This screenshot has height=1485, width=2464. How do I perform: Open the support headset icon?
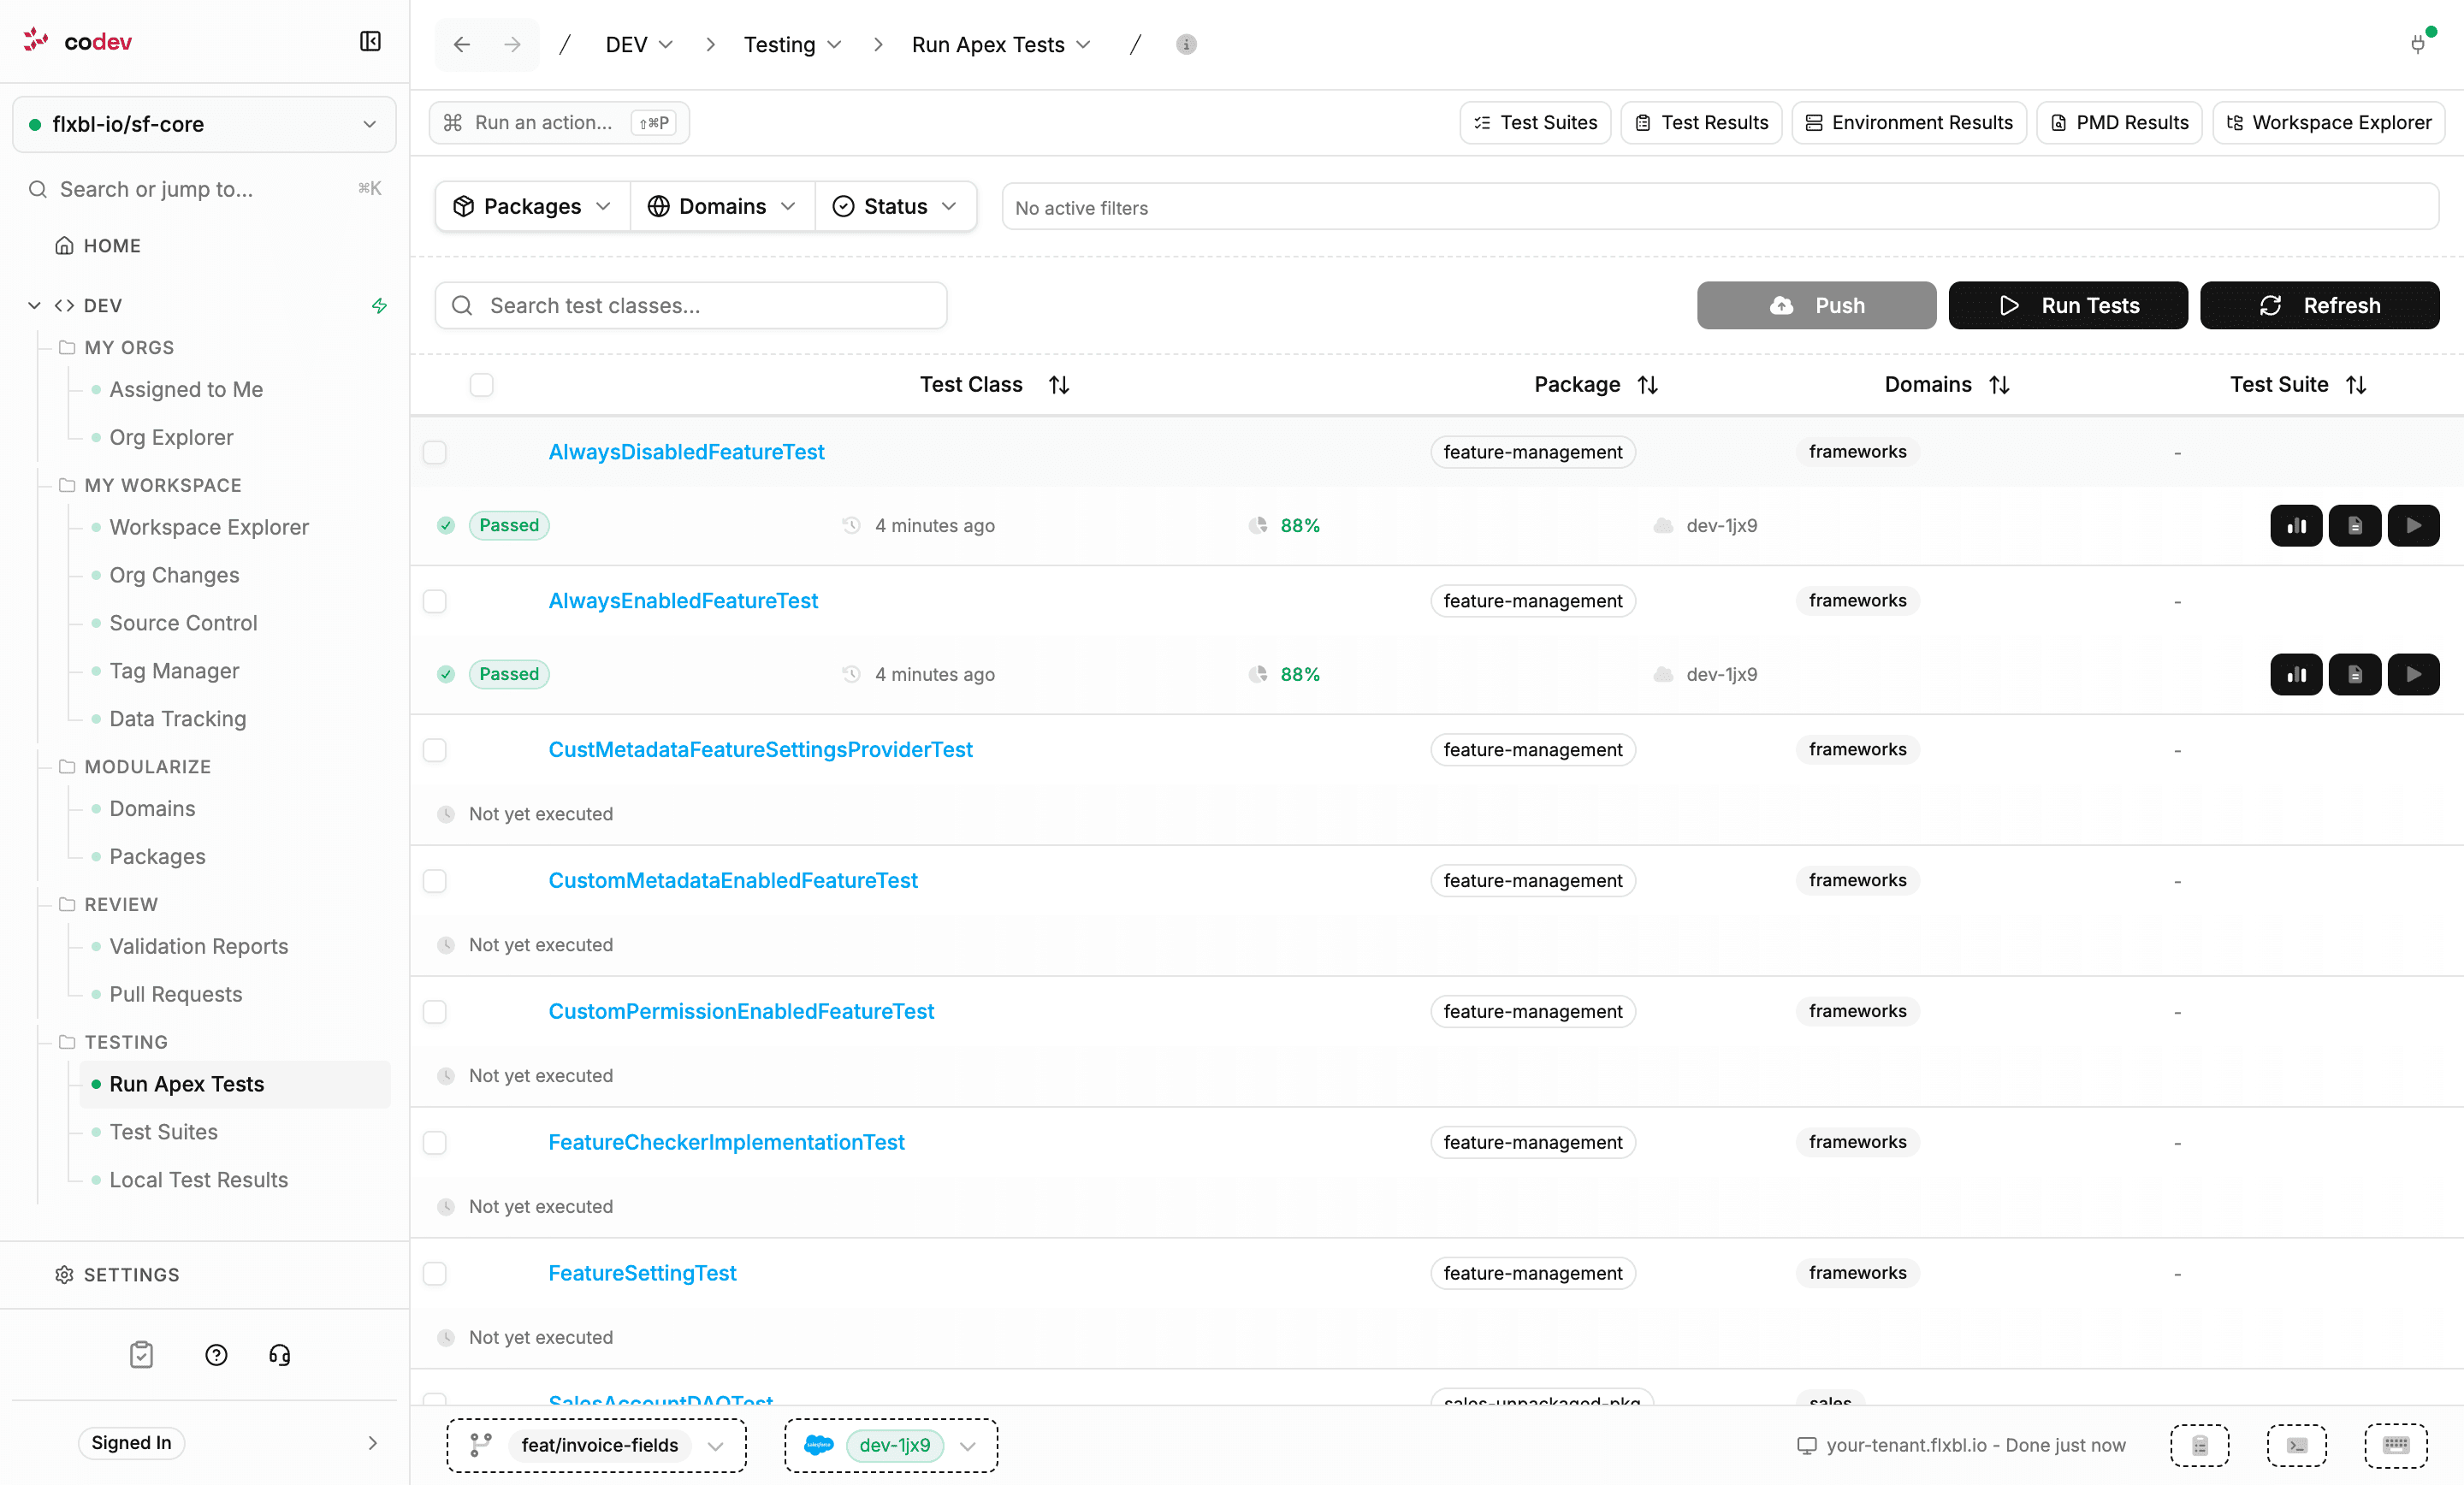coord(280,1355)
